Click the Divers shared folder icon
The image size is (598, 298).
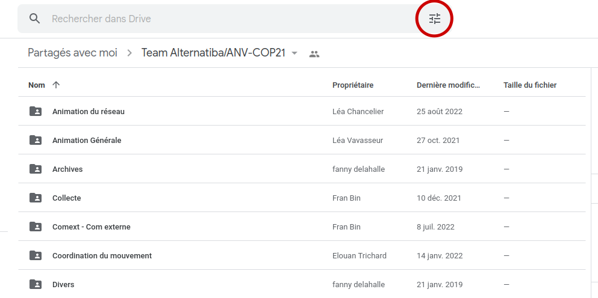click(x=36, y=284)
